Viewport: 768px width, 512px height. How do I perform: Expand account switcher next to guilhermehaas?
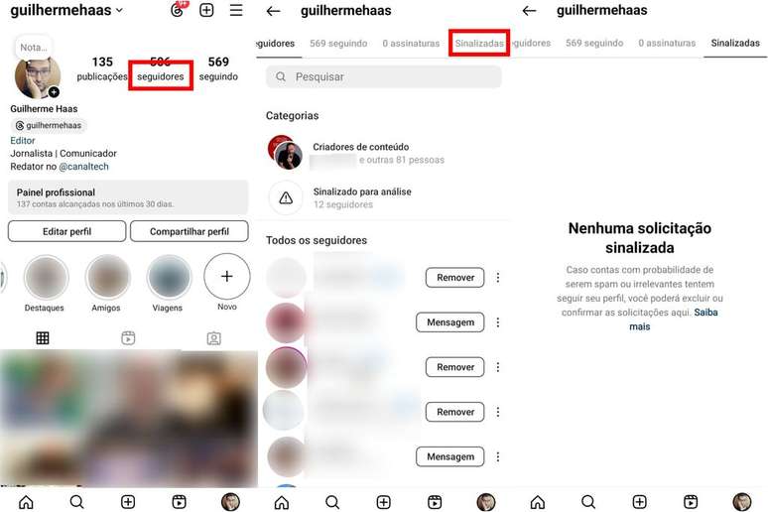point(119,10)
